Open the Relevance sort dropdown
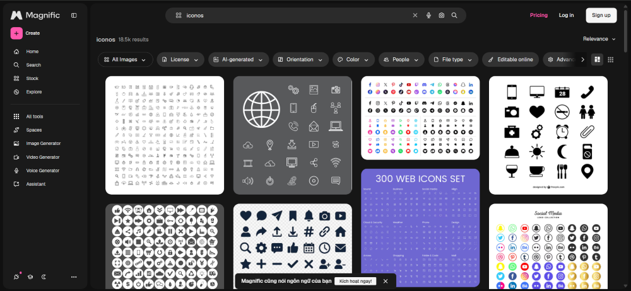Viewport: 631px width, 291px height. point(599,39)
